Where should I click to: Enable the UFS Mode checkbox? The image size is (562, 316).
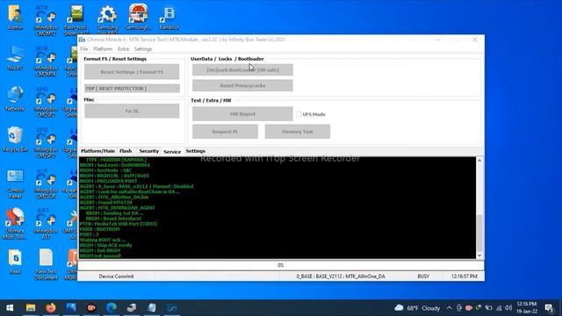299,114
